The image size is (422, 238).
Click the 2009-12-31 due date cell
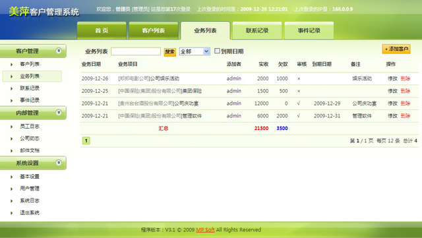coord(327,116)
